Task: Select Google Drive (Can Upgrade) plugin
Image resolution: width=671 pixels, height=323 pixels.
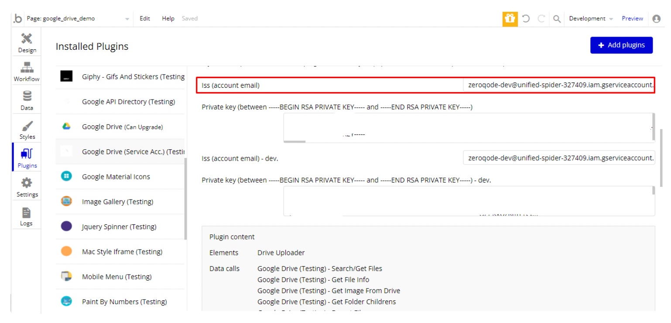Action: tap(120, 127)
